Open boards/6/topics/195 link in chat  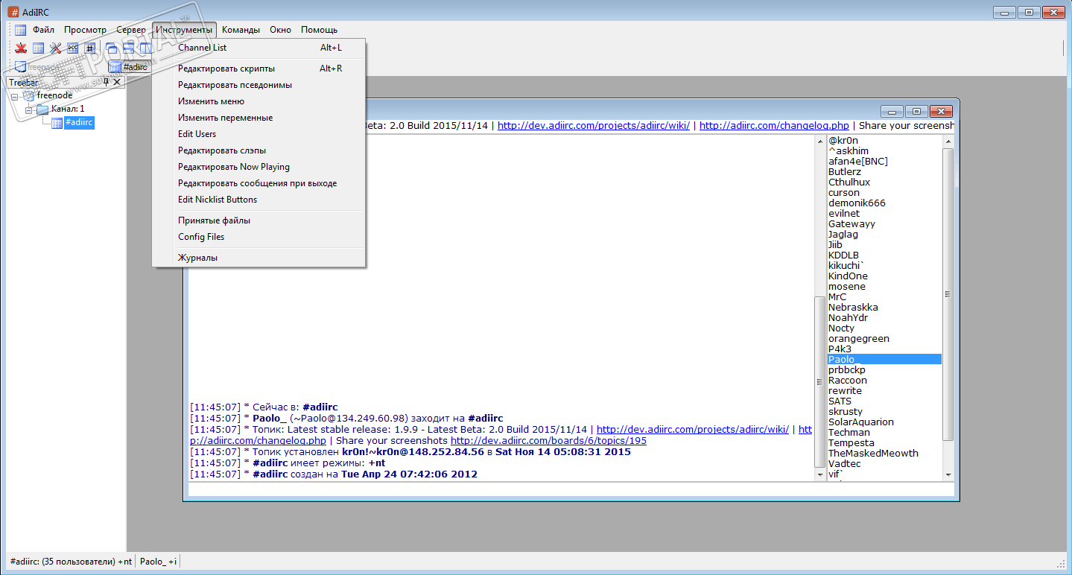click(548, 440)
